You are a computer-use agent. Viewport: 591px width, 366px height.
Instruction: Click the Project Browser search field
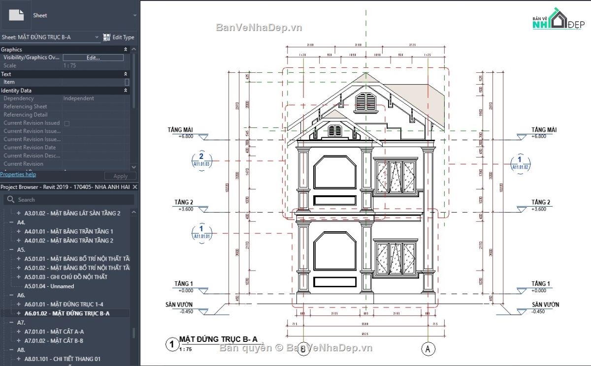click(69, 200)
